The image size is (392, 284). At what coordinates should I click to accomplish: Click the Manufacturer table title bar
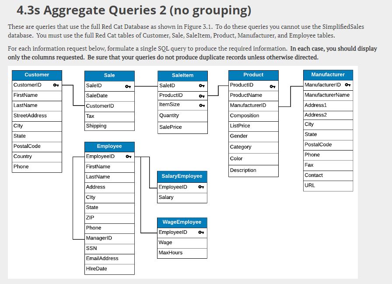pyautogui.click(x=328, y=75)
